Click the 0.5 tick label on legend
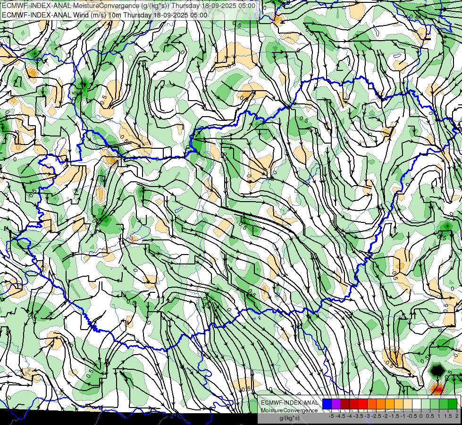462x425 pixels. pos(430,416)
